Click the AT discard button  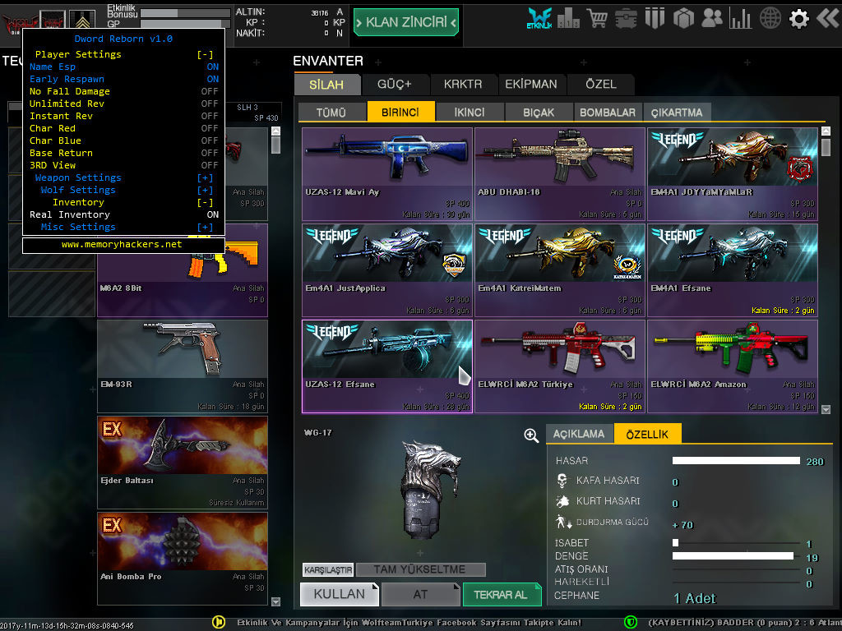click(x=420, y=594)
